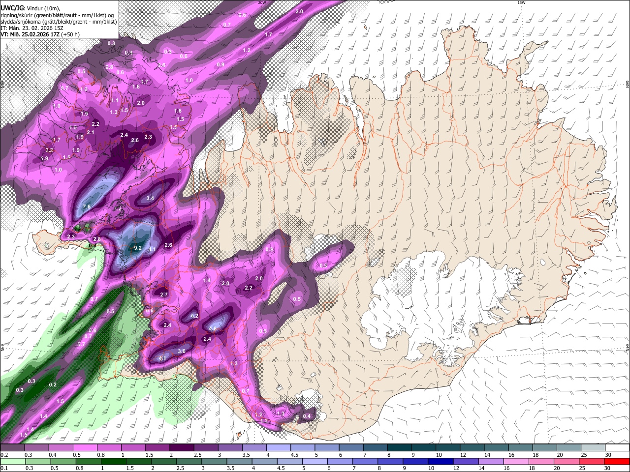
Task: Click the 'IT: Mán. 23. 02. 2026 15Z' line
Action: (x=32, y=28)
